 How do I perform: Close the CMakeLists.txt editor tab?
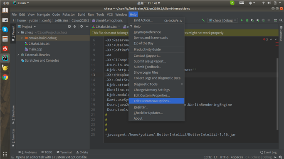click(x=119, y=26)
